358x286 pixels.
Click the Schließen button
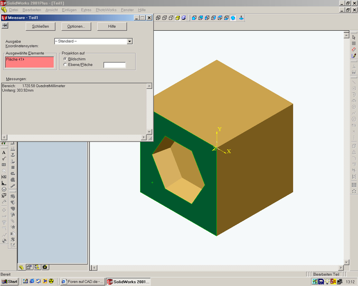41,26
